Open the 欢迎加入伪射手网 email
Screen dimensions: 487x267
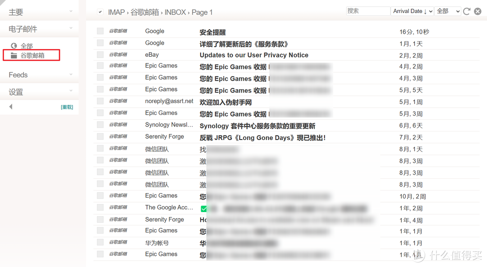[225, 102]
